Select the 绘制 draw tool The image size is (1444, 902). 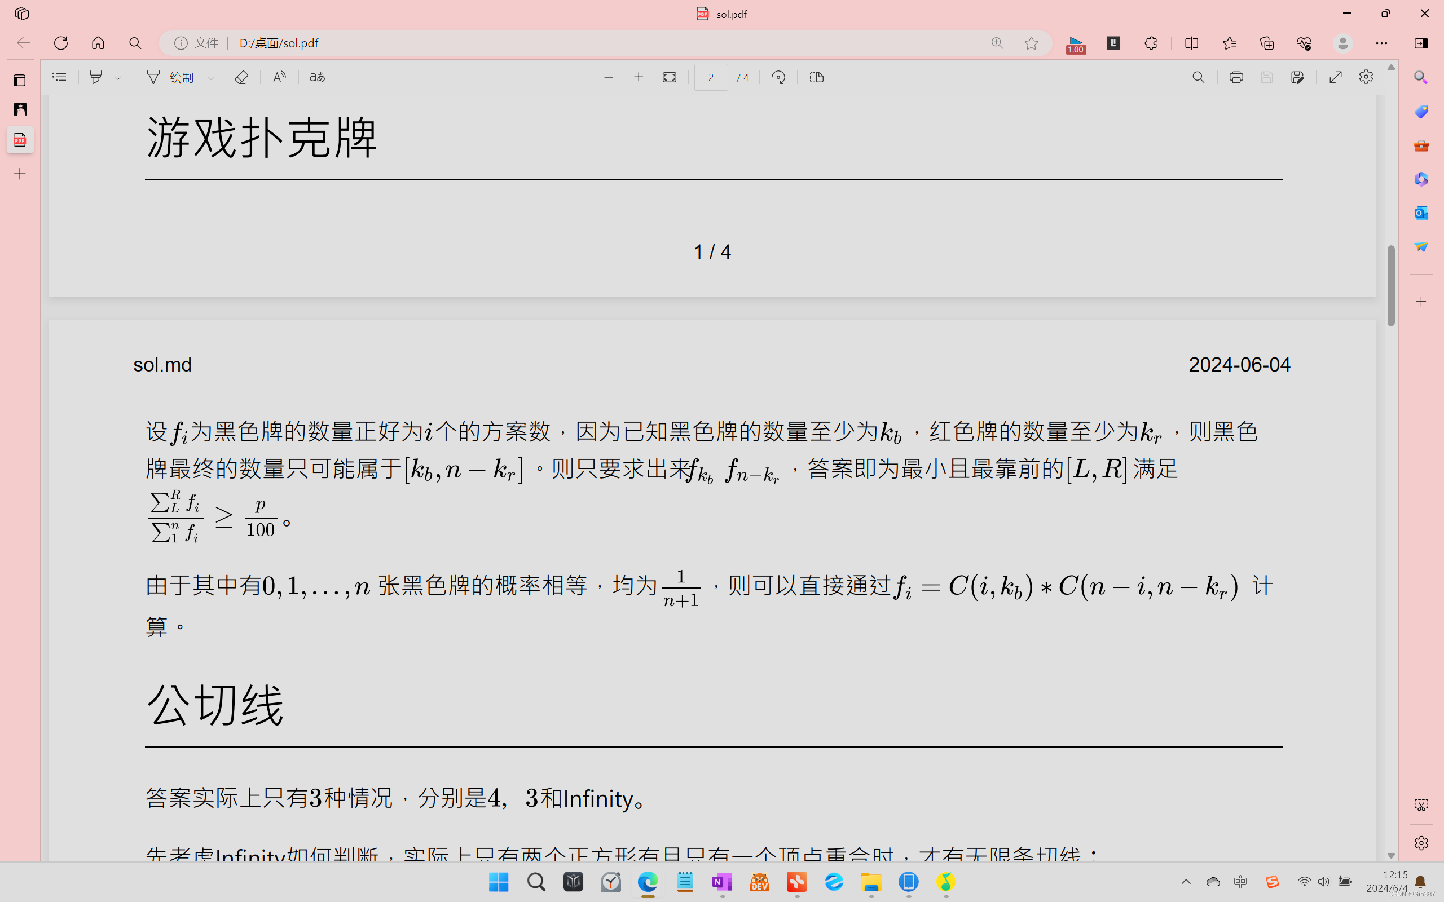tap(169, 77)
